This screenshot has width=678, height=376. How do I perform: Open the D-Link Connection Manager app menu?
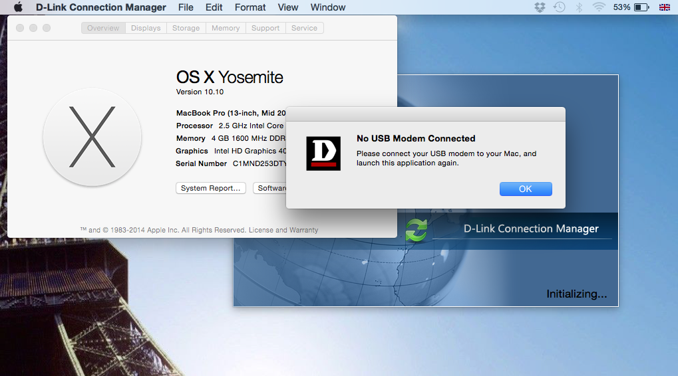(100, 7)
